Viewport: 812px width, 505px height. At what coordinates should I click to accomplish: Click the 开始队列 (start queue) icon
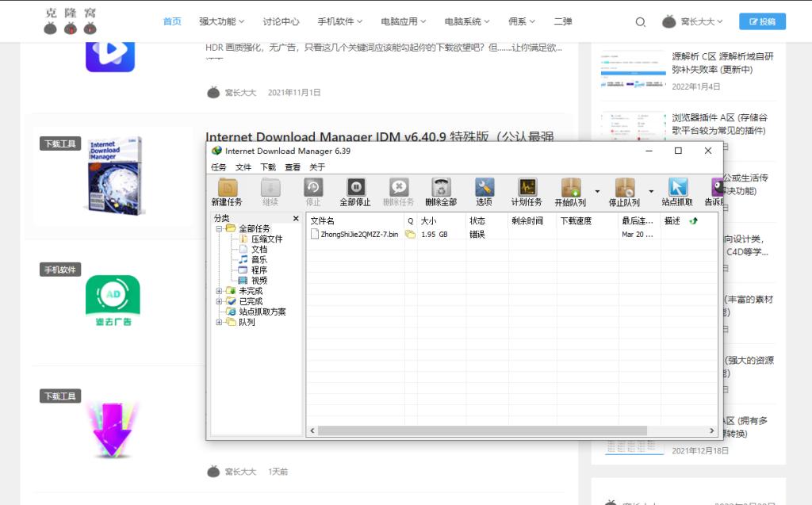coord(571,192)
